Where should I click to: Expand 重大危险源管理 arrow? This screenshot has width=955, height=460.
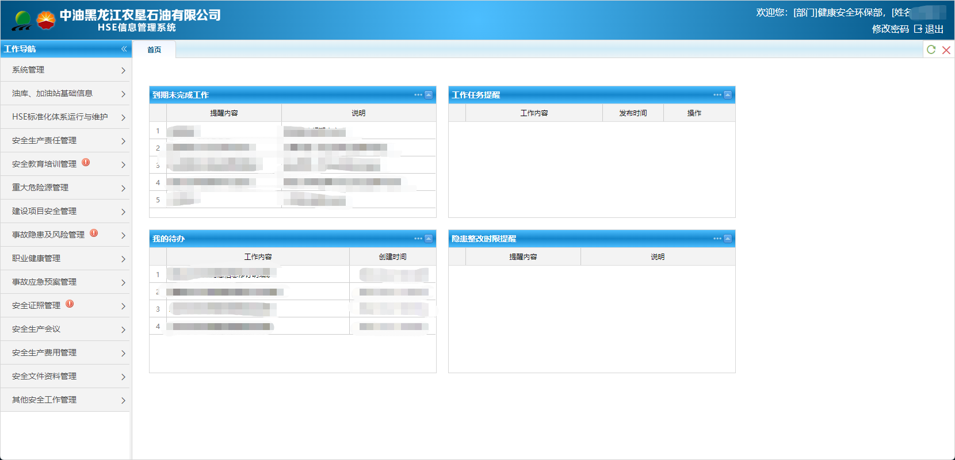[x=123, y=188]
